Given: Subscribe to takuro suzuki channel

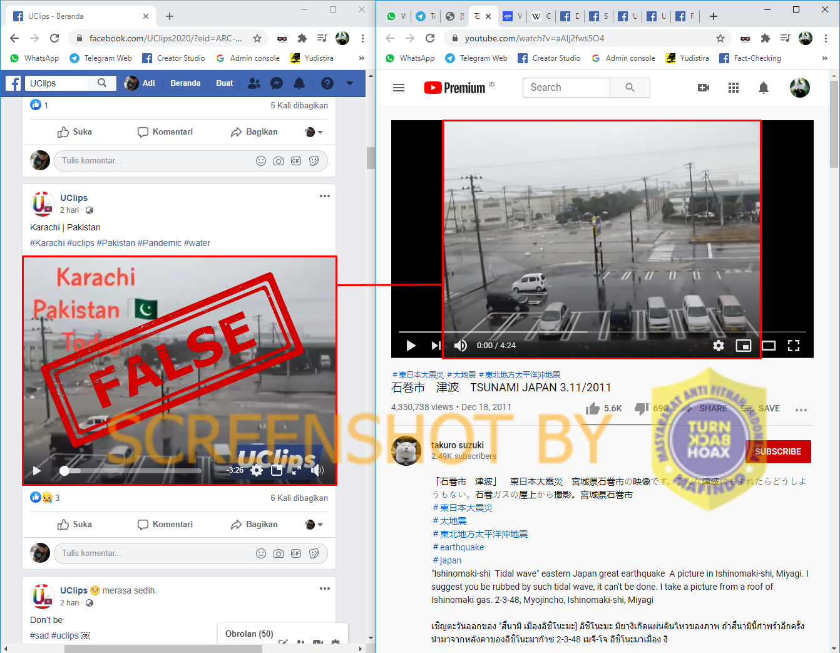Looking at the screenshot, I should tap(778, 451).
